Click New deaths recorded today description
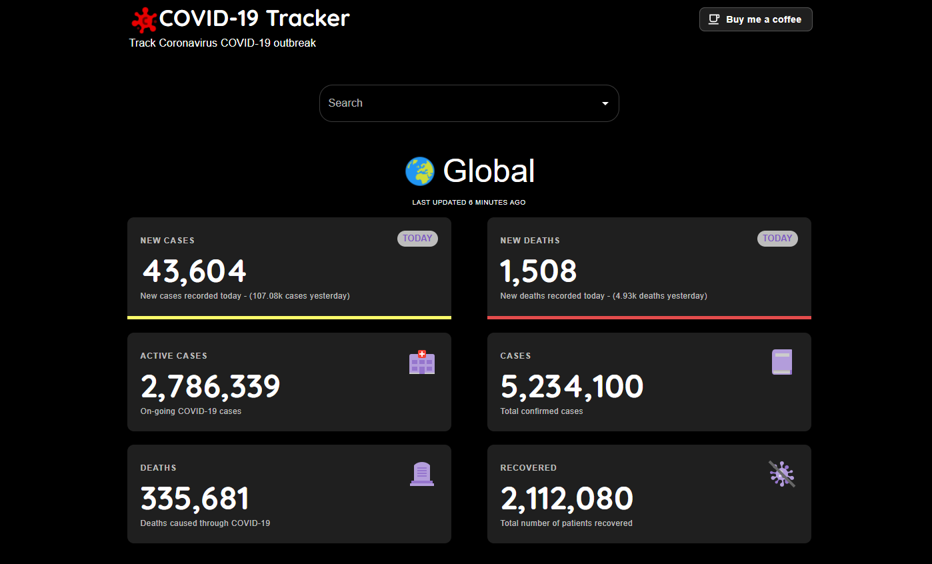This screenshot has height=564, width=932. point(604,296)
